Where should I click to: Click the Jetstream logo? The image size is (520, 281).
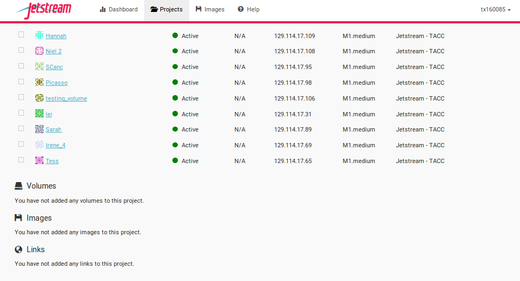[43, 10]
